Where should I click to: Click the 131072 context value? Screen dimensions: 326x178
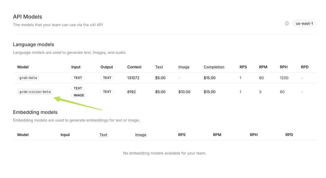click(x=133, y=78)
